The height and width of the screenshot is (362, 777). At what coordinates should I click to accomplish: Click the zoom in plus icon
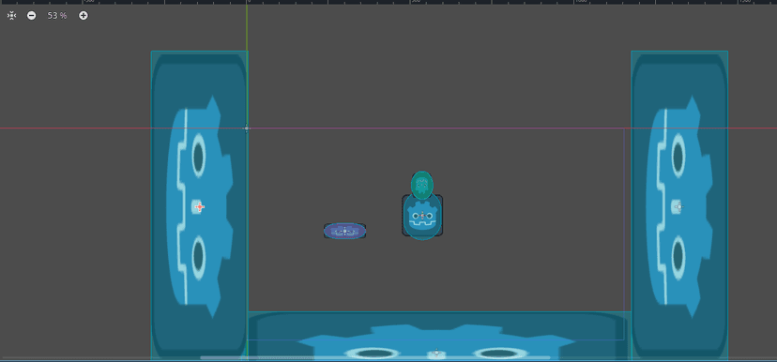pyautogui.click(x=84, y=15)
